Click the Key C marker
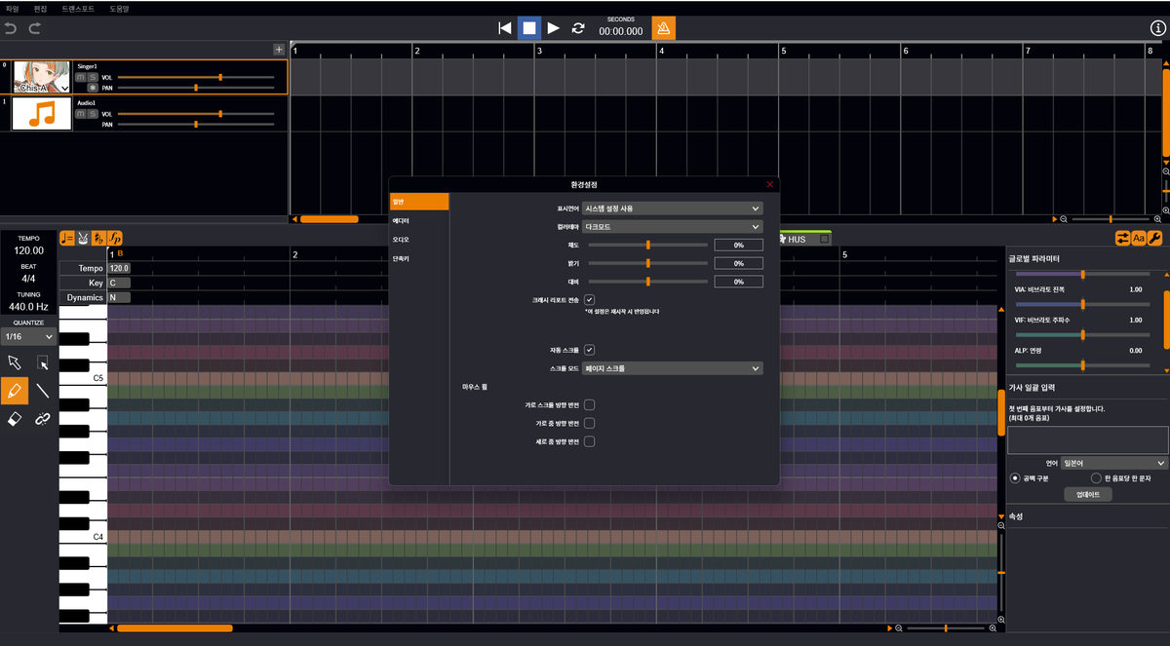This screenshot has height=646, width=1170. coord(119,283)
